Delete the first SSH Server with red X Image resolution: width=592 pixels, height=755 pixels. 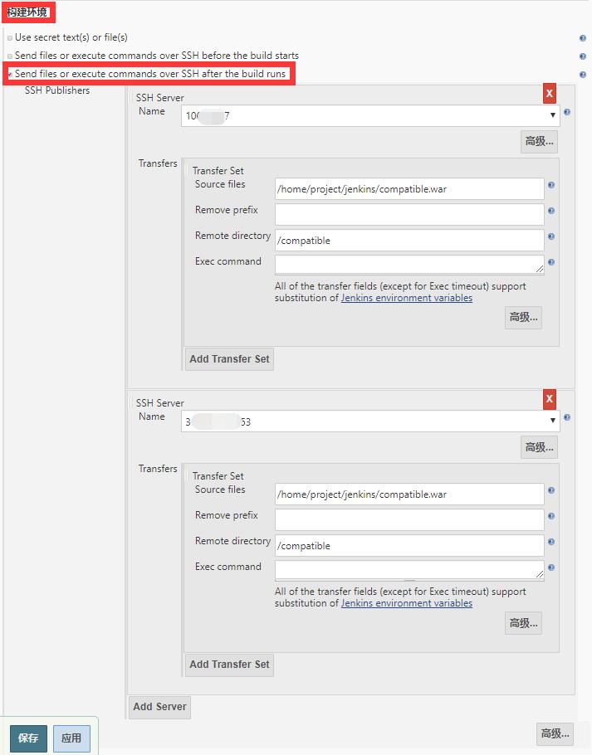pyautogui.click(x=549, y=94)
